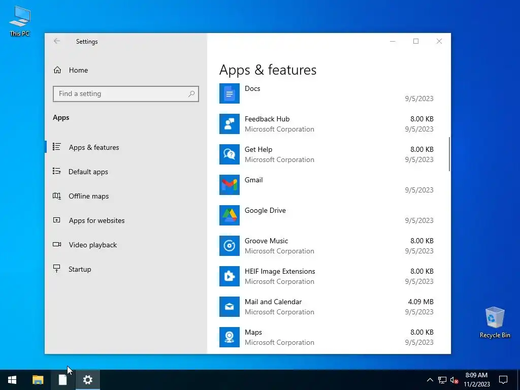Screen dimensions: 520x390
Task: Click the Feedback Hub app icon
Action: [x=229, y=124]
